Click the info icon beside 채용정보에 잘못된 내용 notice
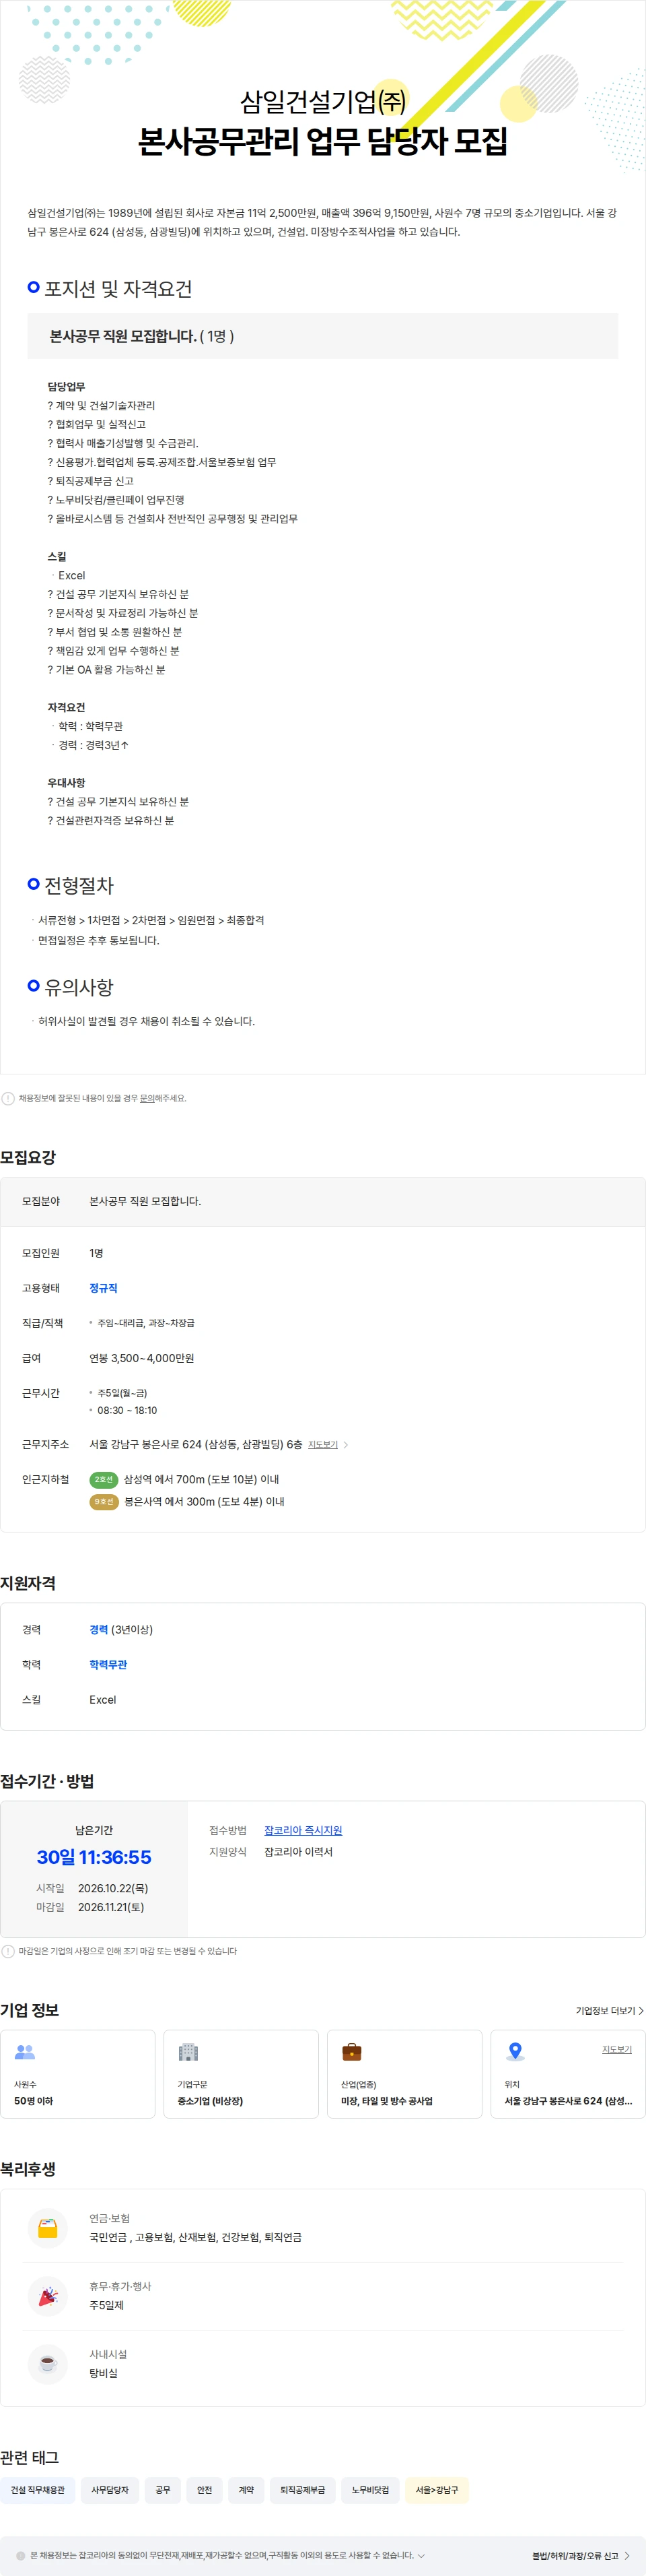This screenshot has width=646, height=2576. click(x=8, y=1098)
